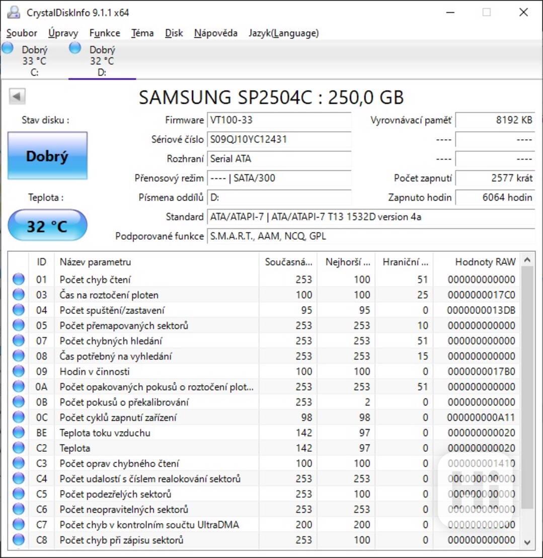Click status icon of row C3 oprav chybného čtení
Viewport: 543px width, 558px height.
click(x=19, y=463)
